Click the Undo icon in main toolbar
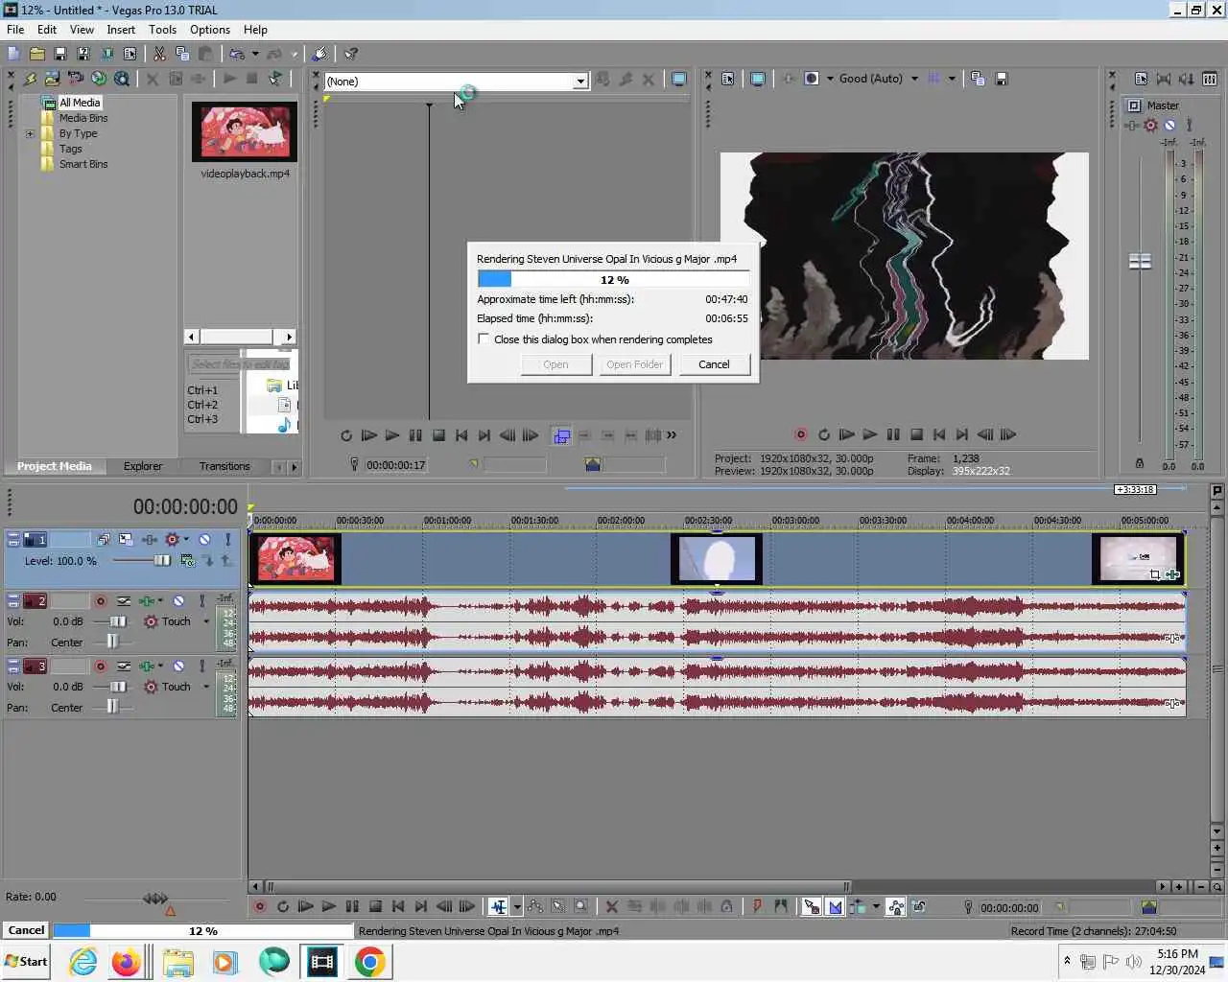The height and width of the screenshot is (982, 1228). pyautogui.click(x=236, y=54)
